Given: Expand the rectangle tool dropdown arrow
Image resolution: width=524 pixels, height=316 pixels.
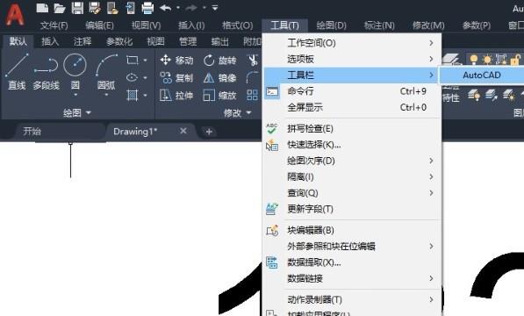Looking at the screenshot, I should pyautogui.click(x=146, y=60).
